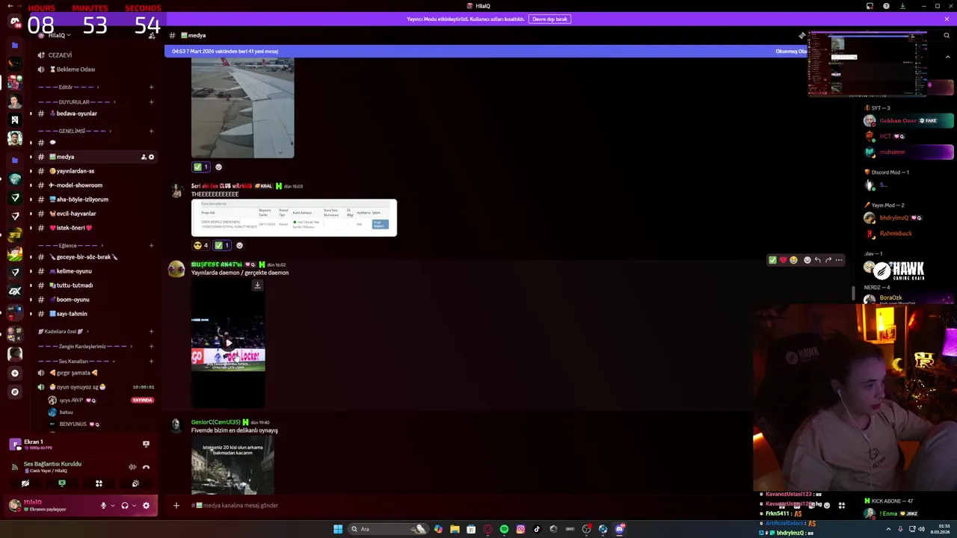Disconnect from voice with the hang-up icon
The width and height of the screenshot is (957, 538).
point(146,467)
